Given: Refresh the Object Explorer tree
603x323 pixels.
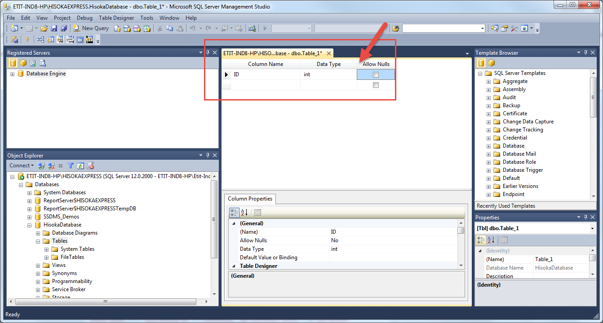Looking at the screenshot, I should pos(81,166).
